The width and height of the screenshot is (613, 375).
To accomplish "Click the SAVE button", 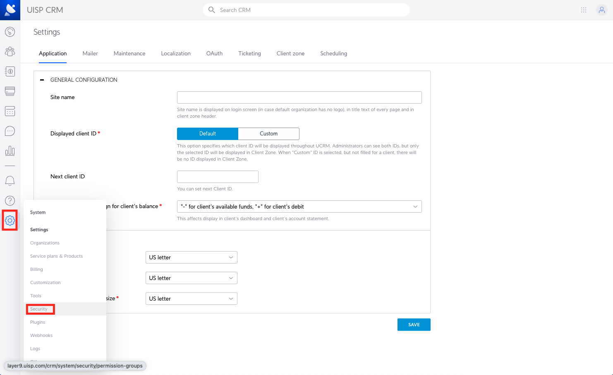I will pyautogui.click(x=414, y=325).
